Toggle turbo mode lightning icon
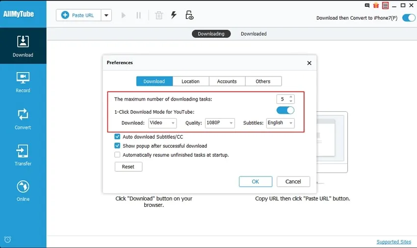Viewport: 417px width, 248px height. click(174, 15)
